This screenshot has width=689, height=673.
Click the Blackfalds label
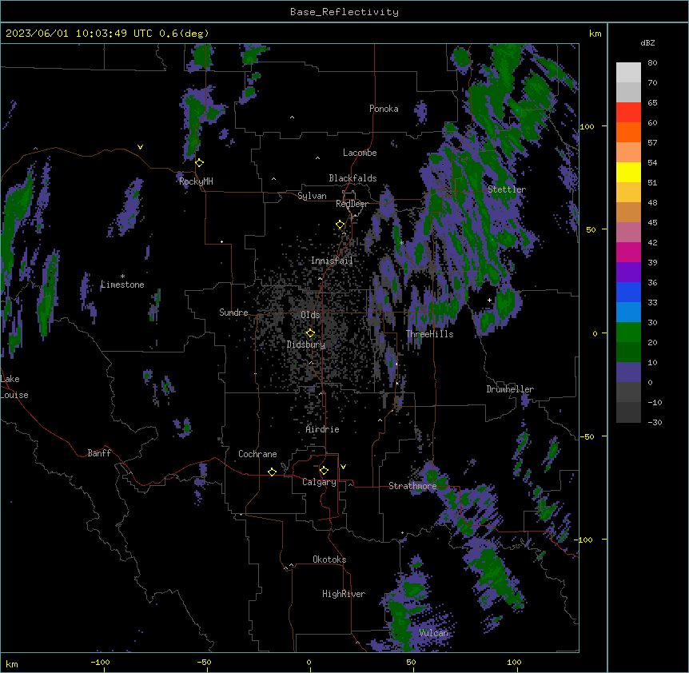[352, 178]
